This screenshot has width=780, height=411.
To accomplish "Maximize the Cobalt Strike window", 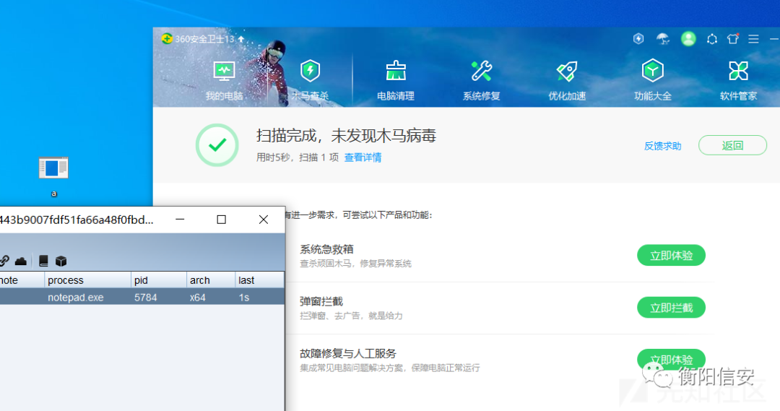I will click(222, 220).
